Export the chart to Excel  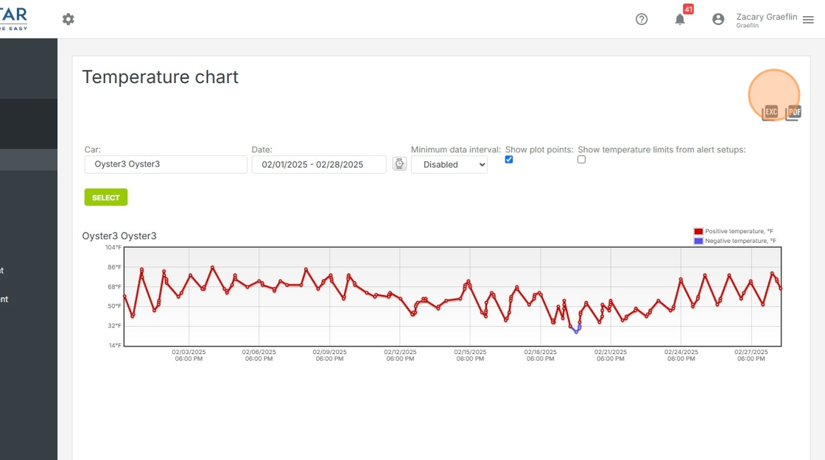click(x=770, y=112)
